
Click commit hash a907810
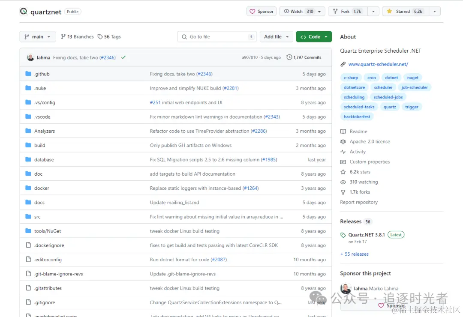tap(250, 57)
